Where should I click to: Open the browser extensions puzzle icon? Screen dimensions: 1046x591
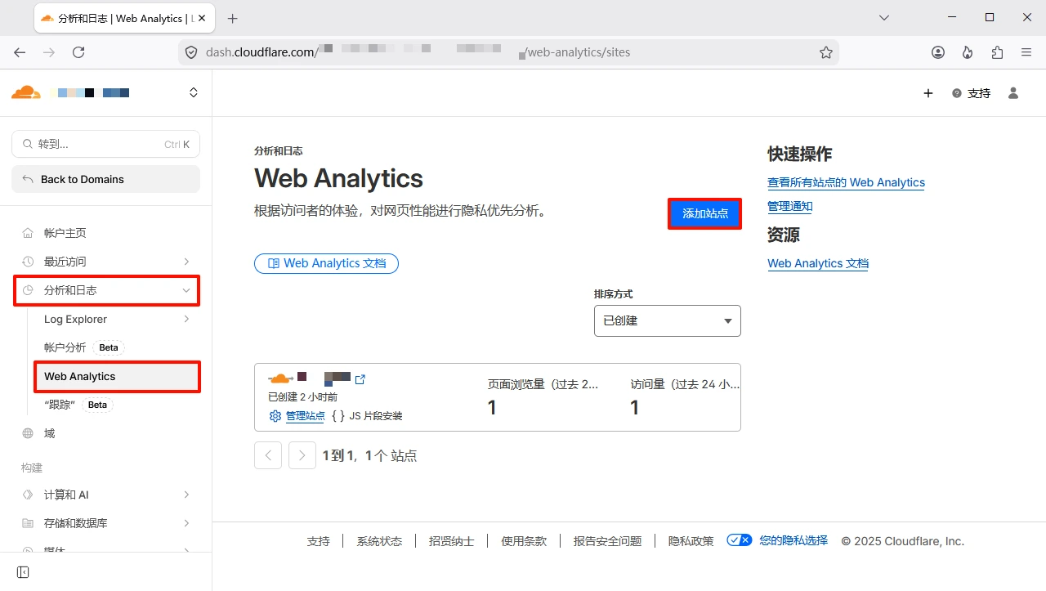pos(997,52)
